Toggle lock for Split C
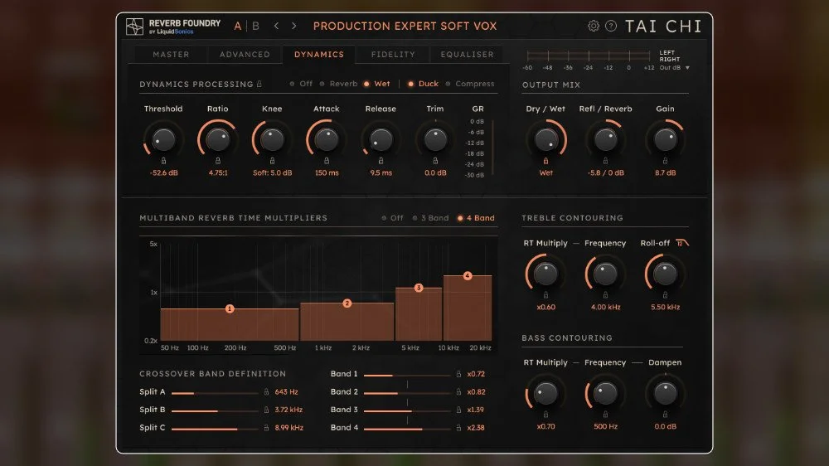 [266, 428]
